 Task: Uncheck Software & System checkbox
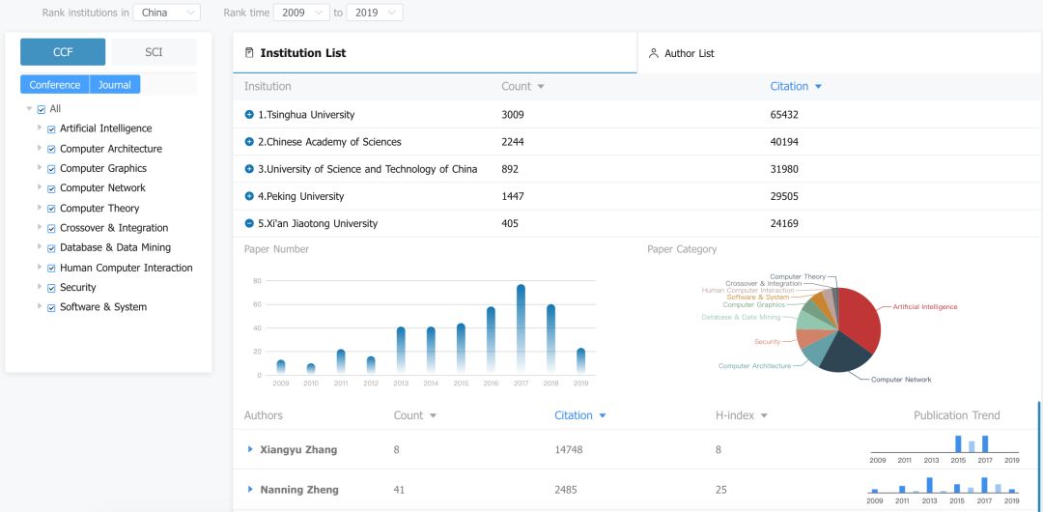51,307
